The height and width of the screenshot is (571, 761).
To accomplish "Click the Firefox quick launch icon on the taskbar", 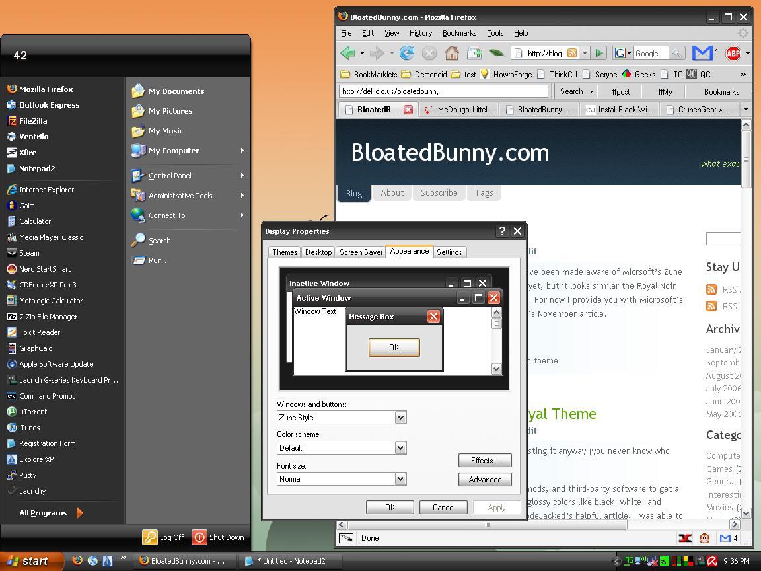I will click(77, 560).
